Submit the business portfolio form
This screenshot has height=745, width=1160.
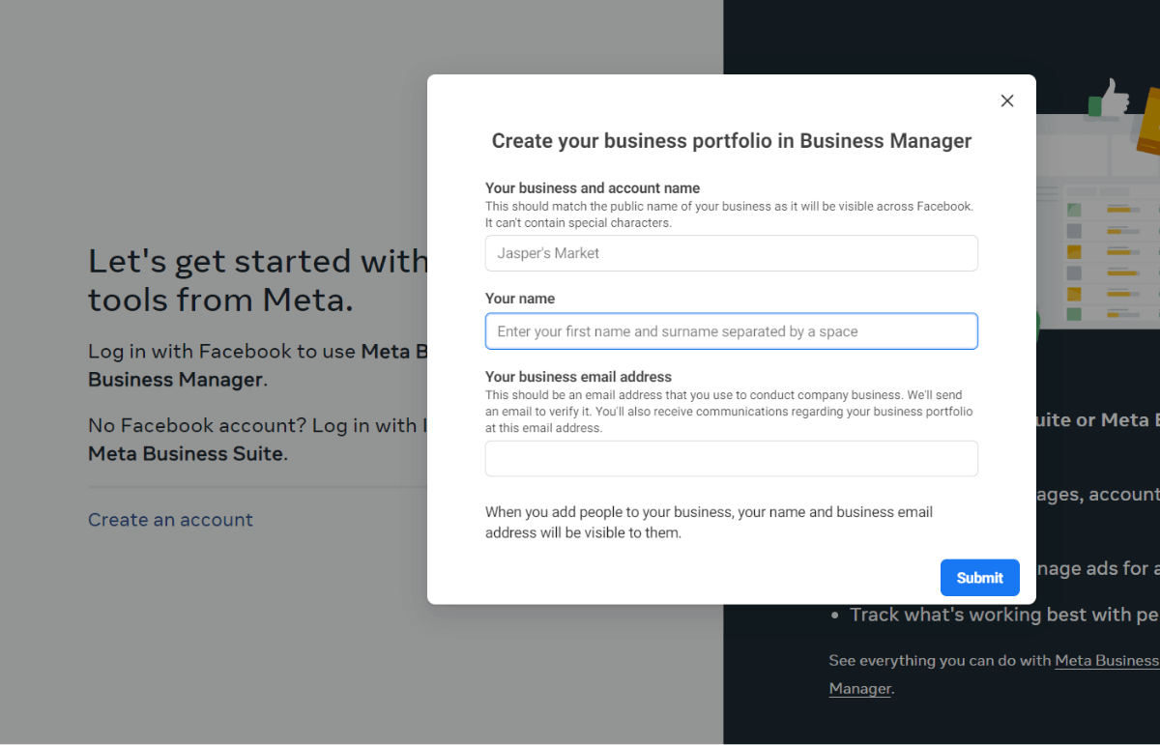[x=980, y=578]
